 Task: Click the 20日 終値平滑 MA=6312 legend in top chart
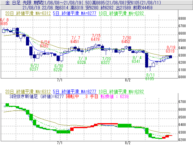(x=28, y=13)
